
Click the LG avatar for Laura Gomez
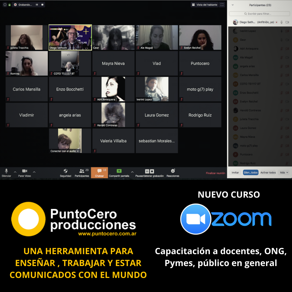pyautogui.click(x=235, y=128)
